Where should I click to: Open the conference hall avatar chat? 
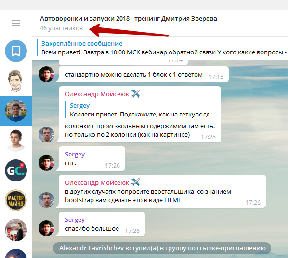(16, 230)
